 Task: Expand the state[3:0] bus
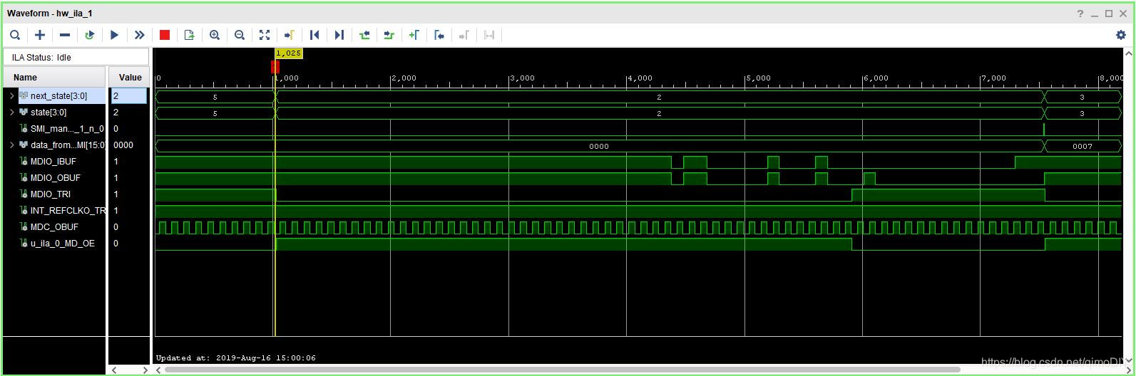pos(12,112)
